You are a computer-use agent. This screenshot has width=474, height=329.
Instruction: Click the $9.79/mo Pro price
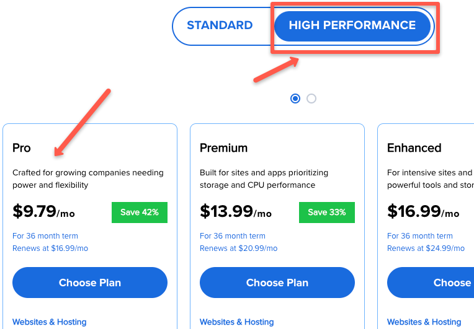pyautogui.click(x=43, y=212)
